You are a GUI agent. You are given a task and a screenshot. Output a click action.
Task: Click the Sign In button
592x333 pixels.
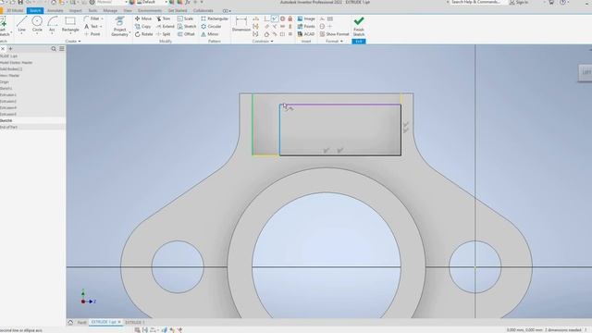(x=519, y=2)
